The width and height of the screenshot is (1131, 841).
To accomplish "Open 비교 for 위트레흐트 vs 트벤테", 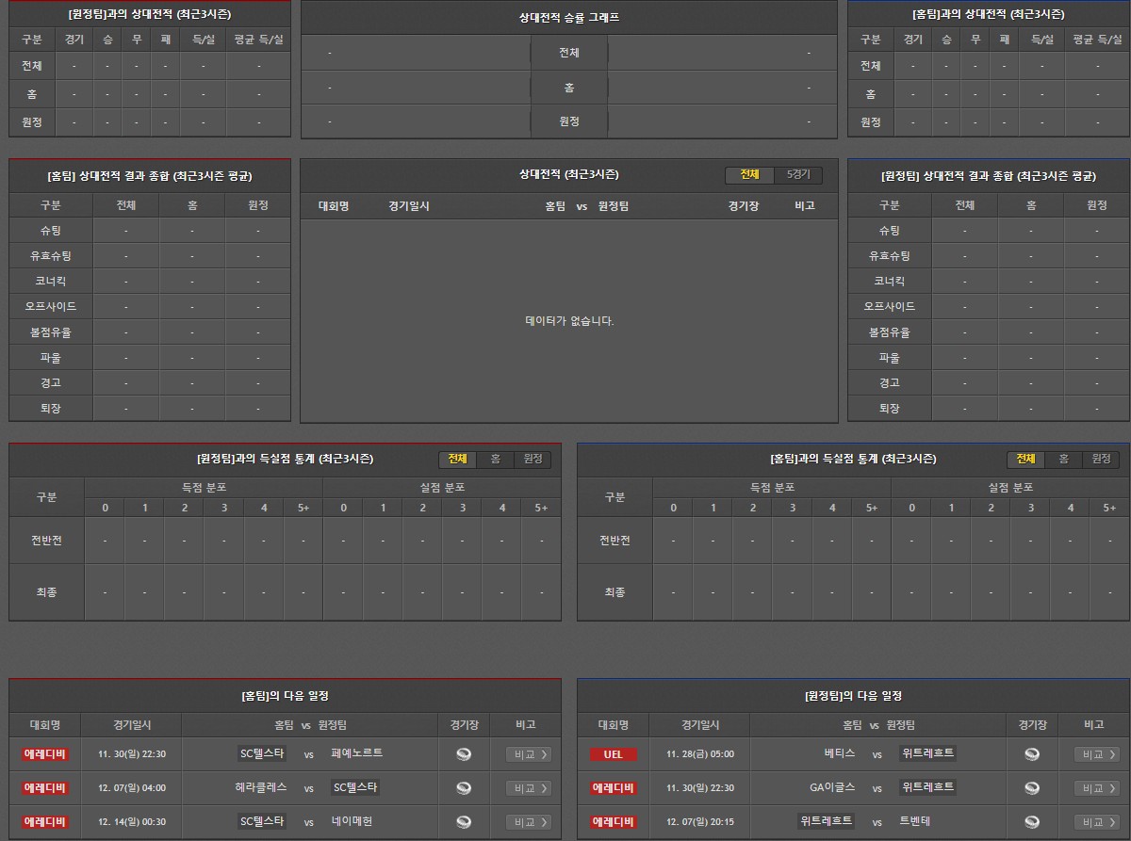I will click(x=1097, y=822).
